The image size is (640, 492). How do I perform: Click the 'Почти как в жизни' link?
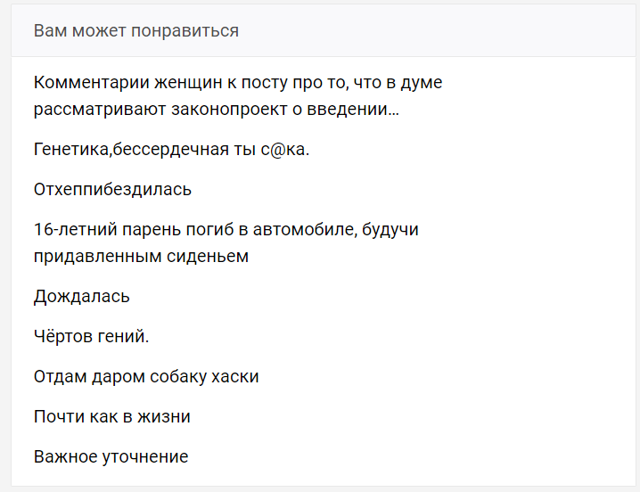[112, 417]
